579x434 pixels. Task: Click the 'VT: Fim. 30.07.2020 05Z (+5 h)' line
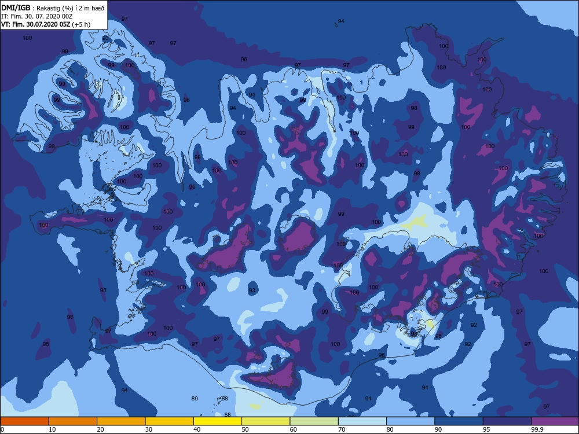point(46,24)
